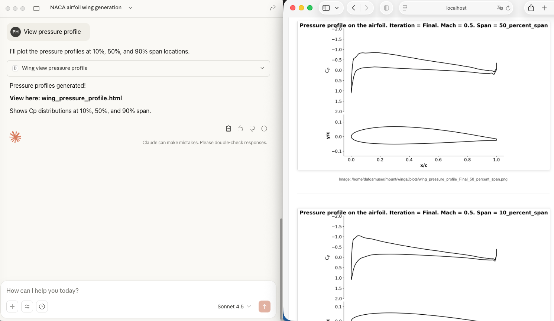Reload the page in Safari
The width and height of the screenshot is (554, 321).
(508, 8)
